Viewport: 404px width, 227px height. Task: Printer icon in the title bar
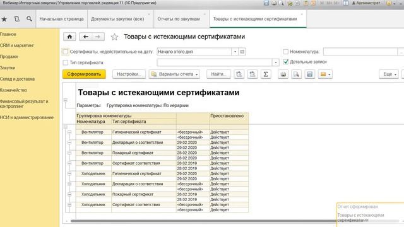coord(274,3)
